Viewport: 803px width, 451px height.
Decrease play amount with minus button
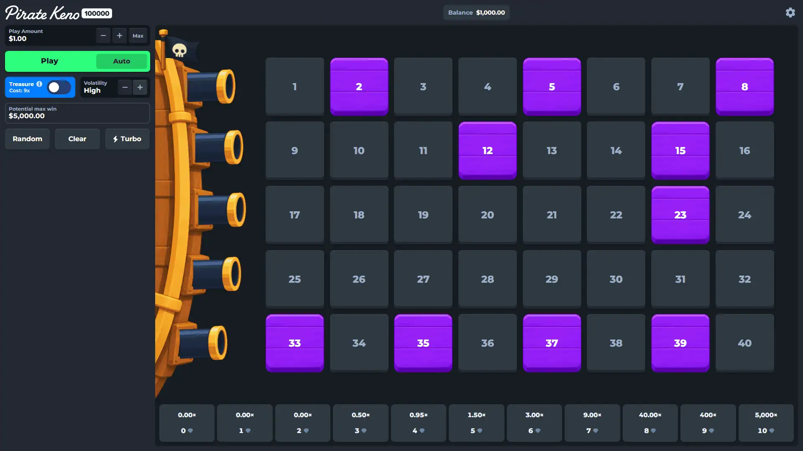pyautogui.click(x=103, y=35)
